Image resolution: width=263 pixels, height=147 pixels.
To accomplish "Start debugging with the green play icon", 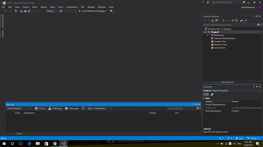I will coord(80,11).
